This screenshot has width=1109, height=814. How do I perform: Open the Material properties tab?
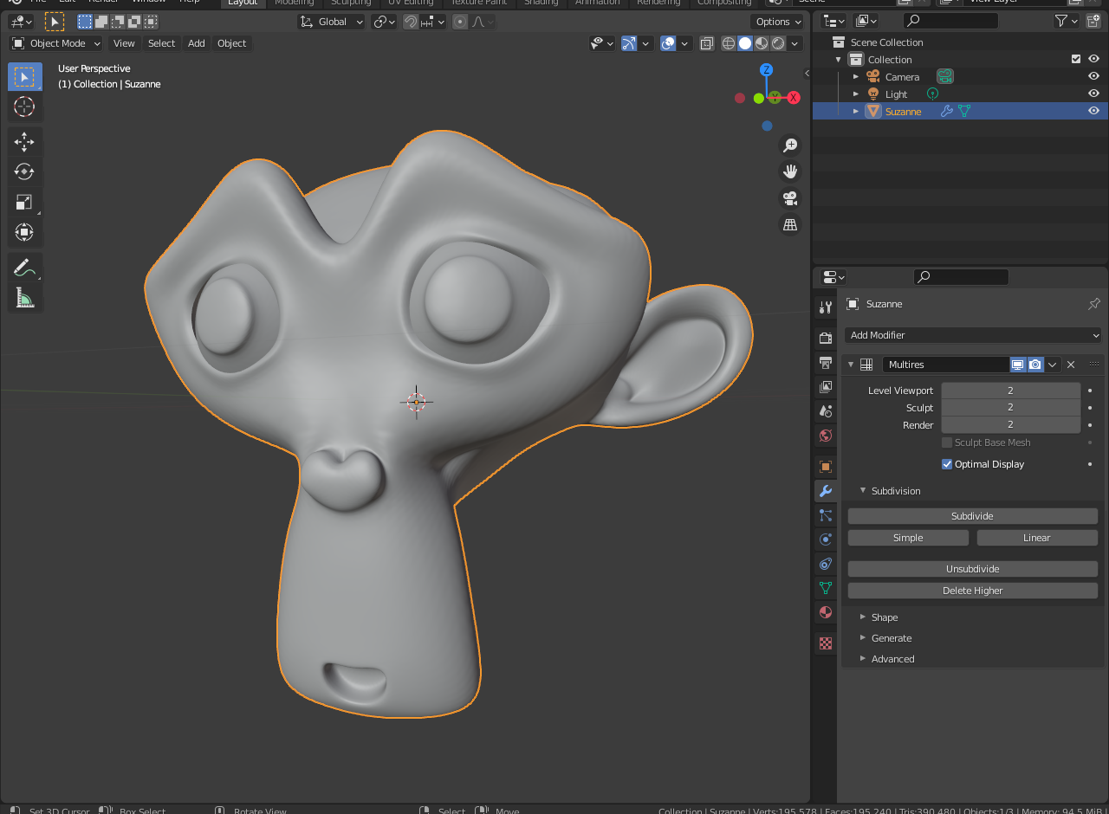tap(826, 612)
